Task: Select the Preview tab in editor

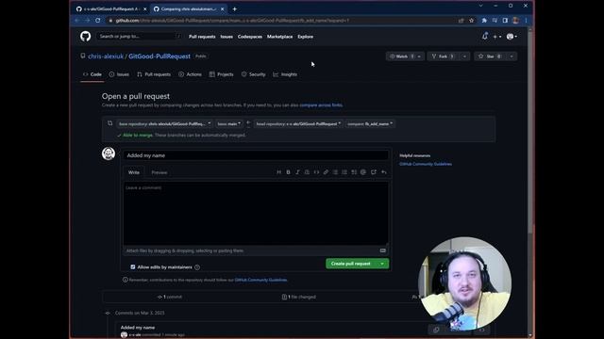Action: pyautogui.click(x=159, y=172)
